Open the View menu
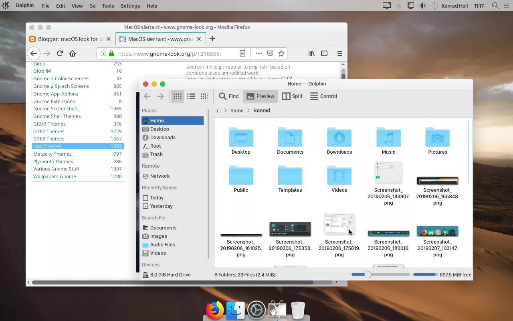This screenshot has width=513, height=321. pos(77,6)
